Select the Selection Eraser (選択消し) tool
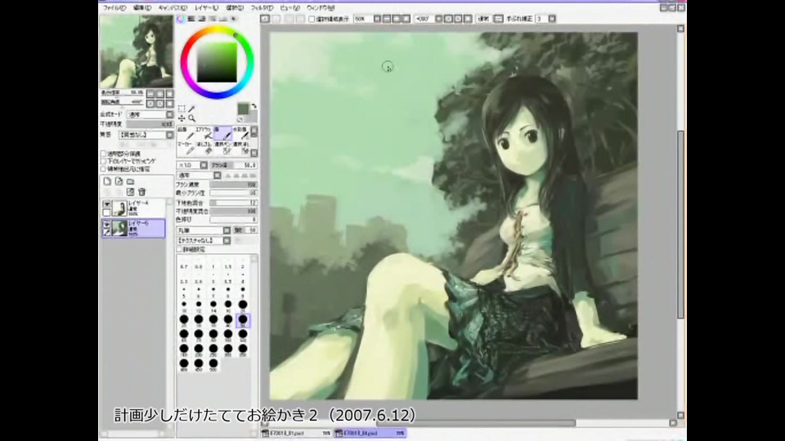This screenshot has width=785, height=441. 240,148
